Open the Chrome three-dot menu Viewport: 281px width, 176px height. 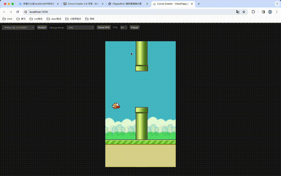277,12
